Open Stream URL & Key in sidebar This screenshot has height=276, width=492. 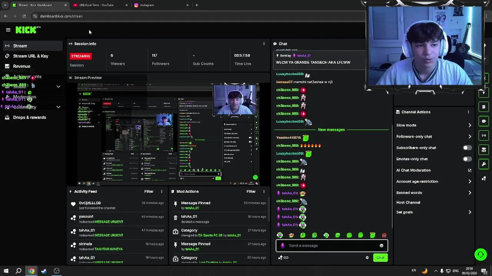tap(32, 56)
